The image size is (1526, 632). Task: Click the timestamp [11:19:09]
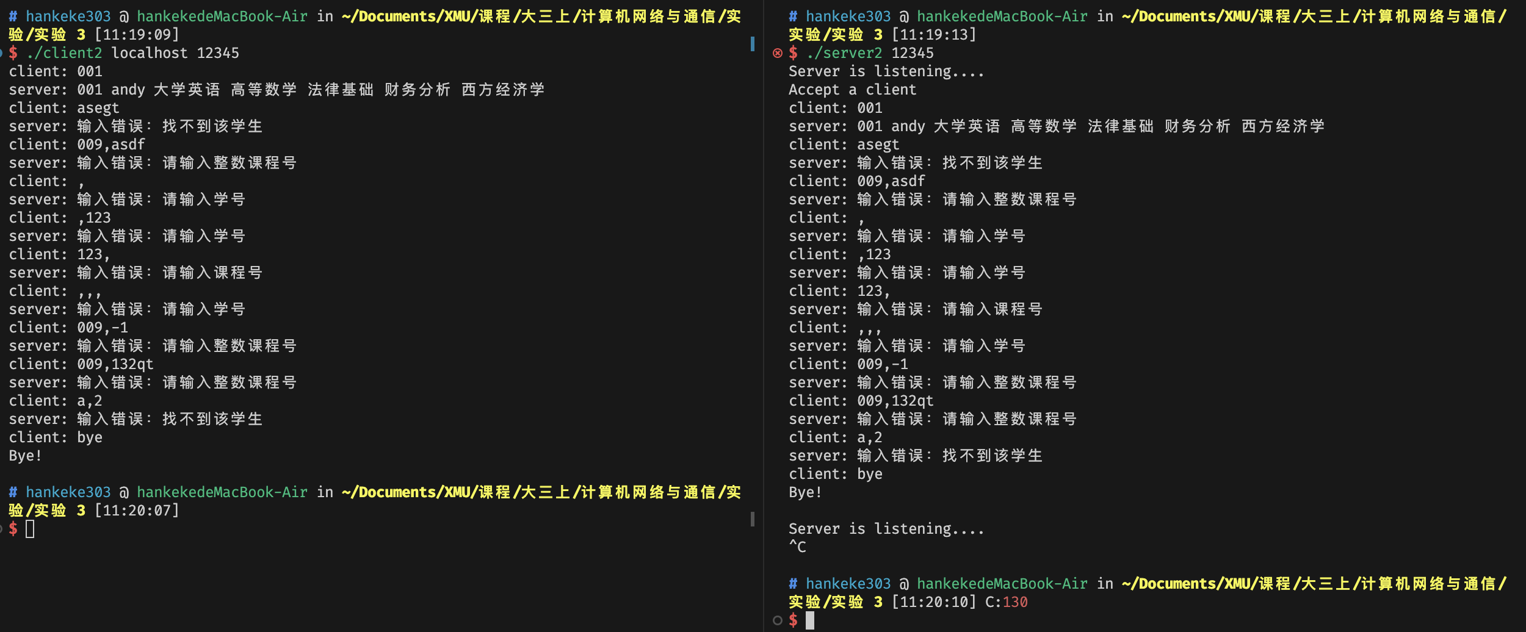pyautogui.click(x=136, y=35)
